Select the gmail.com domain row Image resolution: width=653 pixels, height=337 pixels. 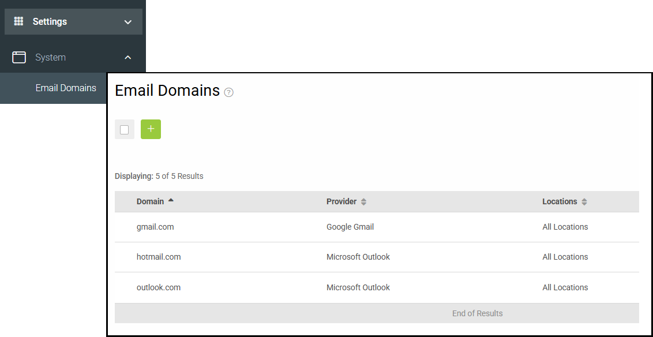[377, 227]
